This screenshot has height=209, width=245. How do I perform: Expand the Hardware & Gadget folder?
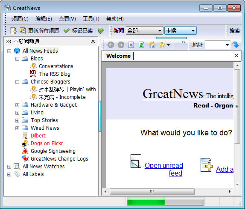17,105
